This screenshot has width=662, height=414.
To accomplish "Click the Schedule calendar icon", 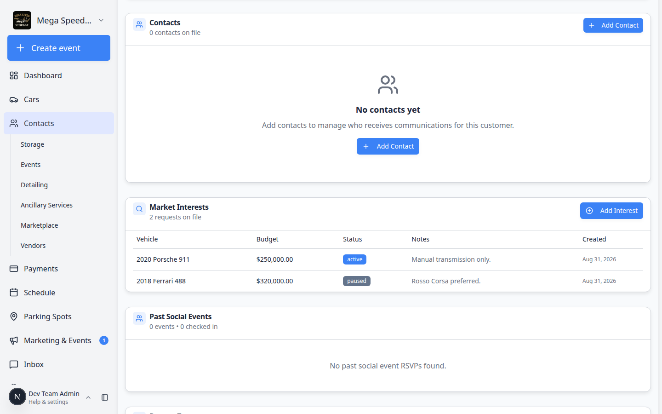I will point(14,293).
